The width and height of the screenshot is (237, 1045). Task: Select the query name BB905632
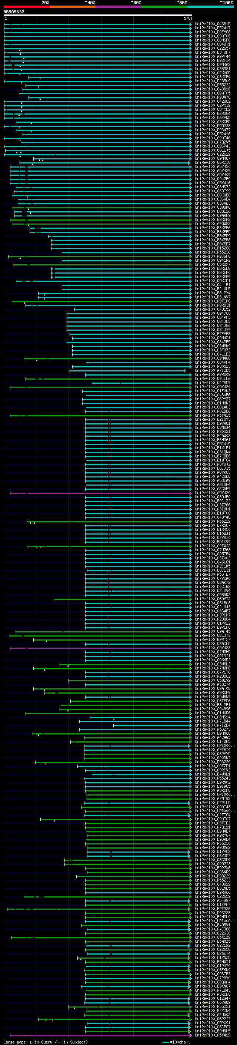coord(14,12)
